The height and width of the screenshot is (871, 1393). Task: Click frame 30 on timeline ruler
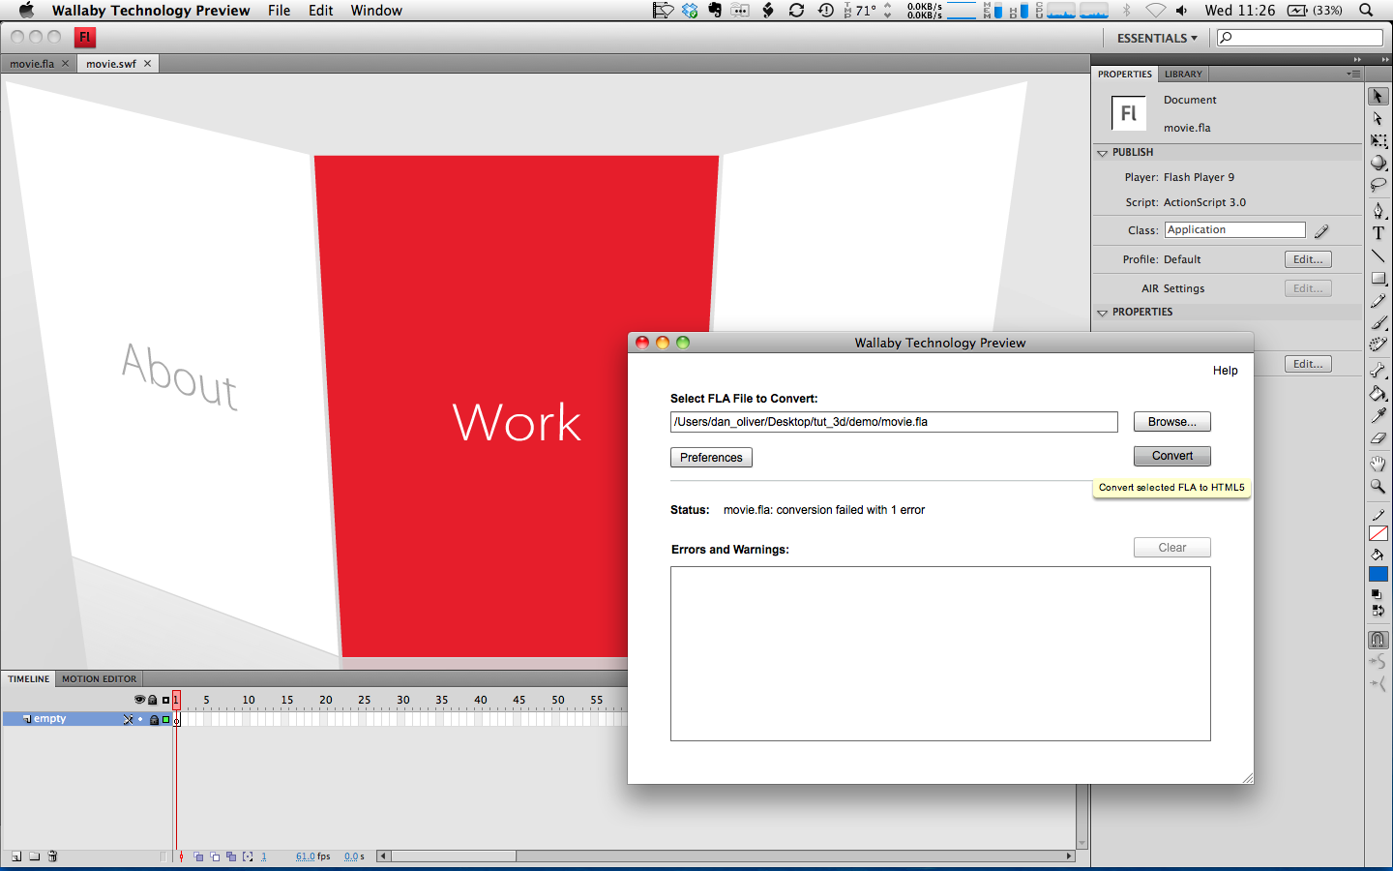coord(402,700)
